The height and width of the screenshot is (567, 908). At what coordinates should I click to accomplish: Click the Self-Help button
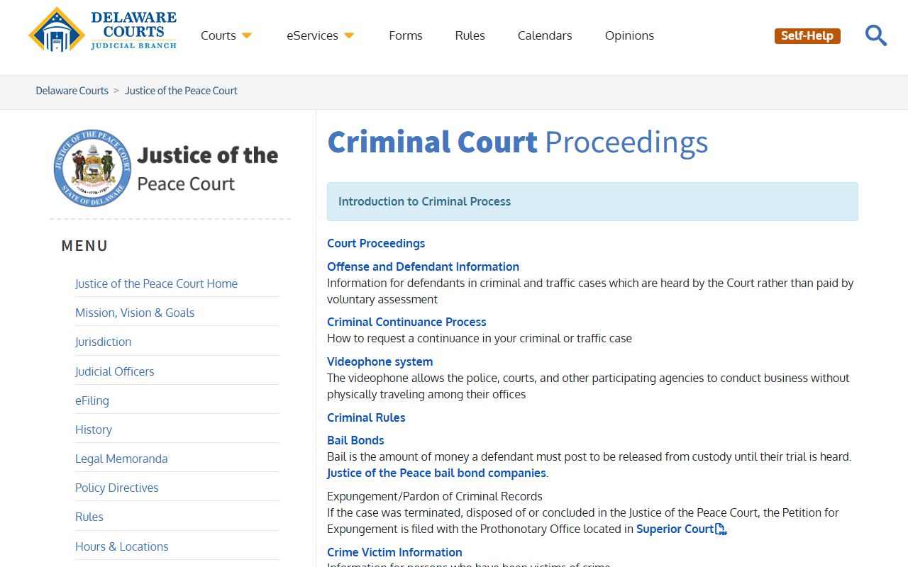pos(807,35)
